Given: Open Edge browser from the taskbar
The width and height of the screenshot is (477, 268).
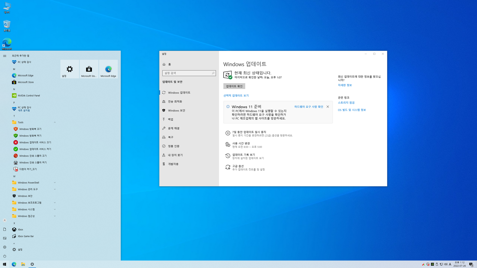Looking at the screenshot, I should (x=14, y=264).
